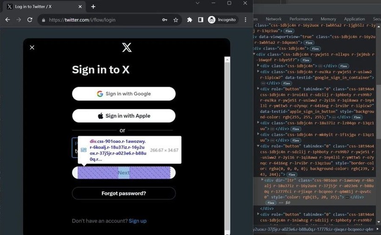Click the Forgot password? button
The height and width of the screenshot is (235, 381).
click(x=124, y=193)
